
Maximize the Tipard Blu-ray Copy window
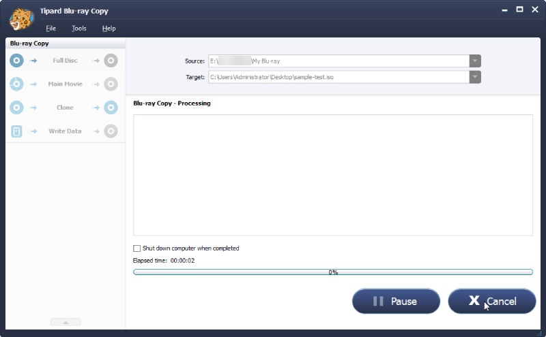pyautogui.click(x=519, y=10)
